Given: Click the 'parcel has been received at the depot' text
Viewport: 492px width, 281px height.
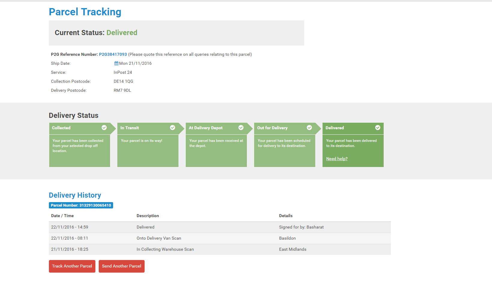Looking at the screenshot, I should pos(216,143).
